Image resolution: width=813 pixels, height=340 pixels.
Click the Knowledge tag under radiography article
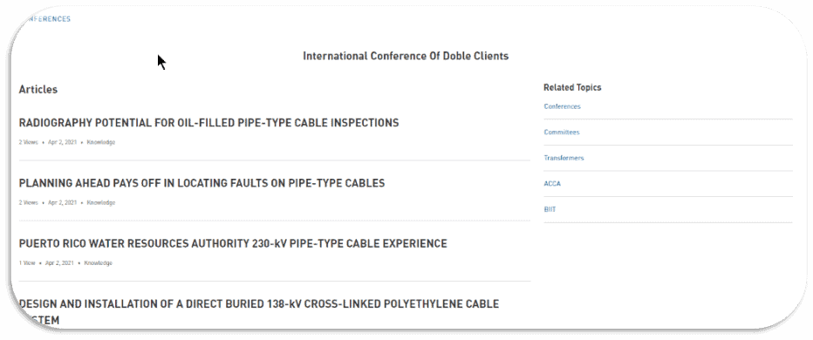101,142
